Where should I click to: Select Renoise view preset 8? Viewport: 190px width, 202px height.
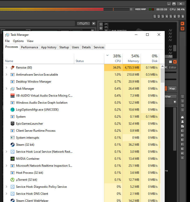point(183,16)
